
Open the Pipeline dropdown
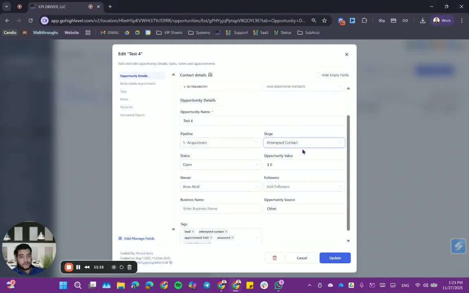pyautogui.click(x=220, y=142)
